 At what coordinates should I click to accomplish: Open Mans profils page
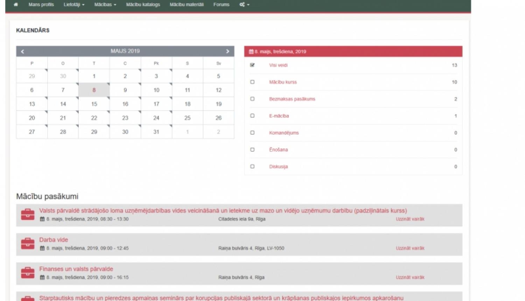point(41,5)
